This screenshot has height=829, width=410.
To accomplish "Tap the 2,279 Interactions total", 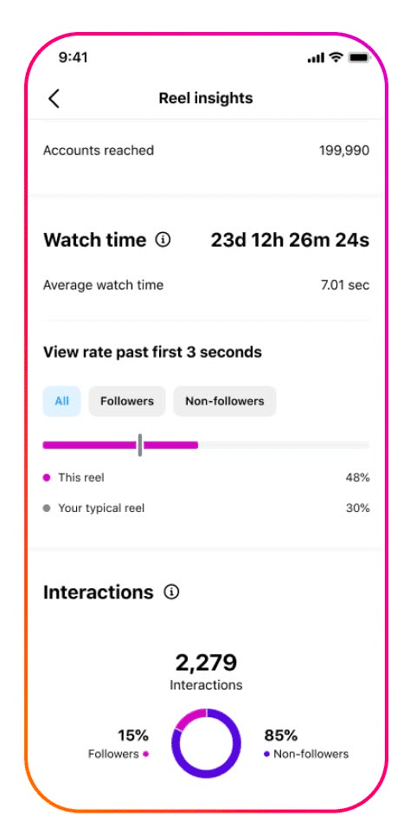I will [x=207, y=671].
